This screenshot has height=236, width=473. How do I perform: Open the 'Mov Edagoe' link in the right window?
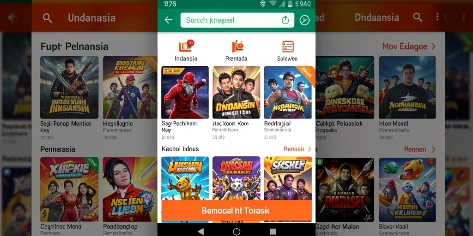pos(405,47)
